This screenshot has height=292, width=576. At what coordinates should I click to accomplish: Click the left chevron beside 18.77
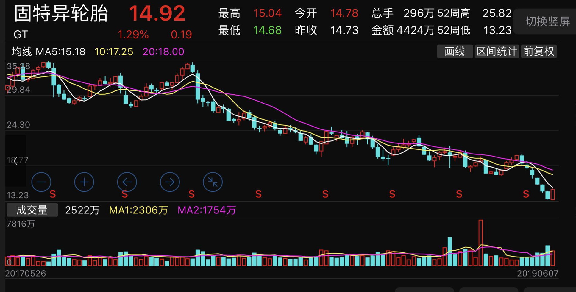15,161
